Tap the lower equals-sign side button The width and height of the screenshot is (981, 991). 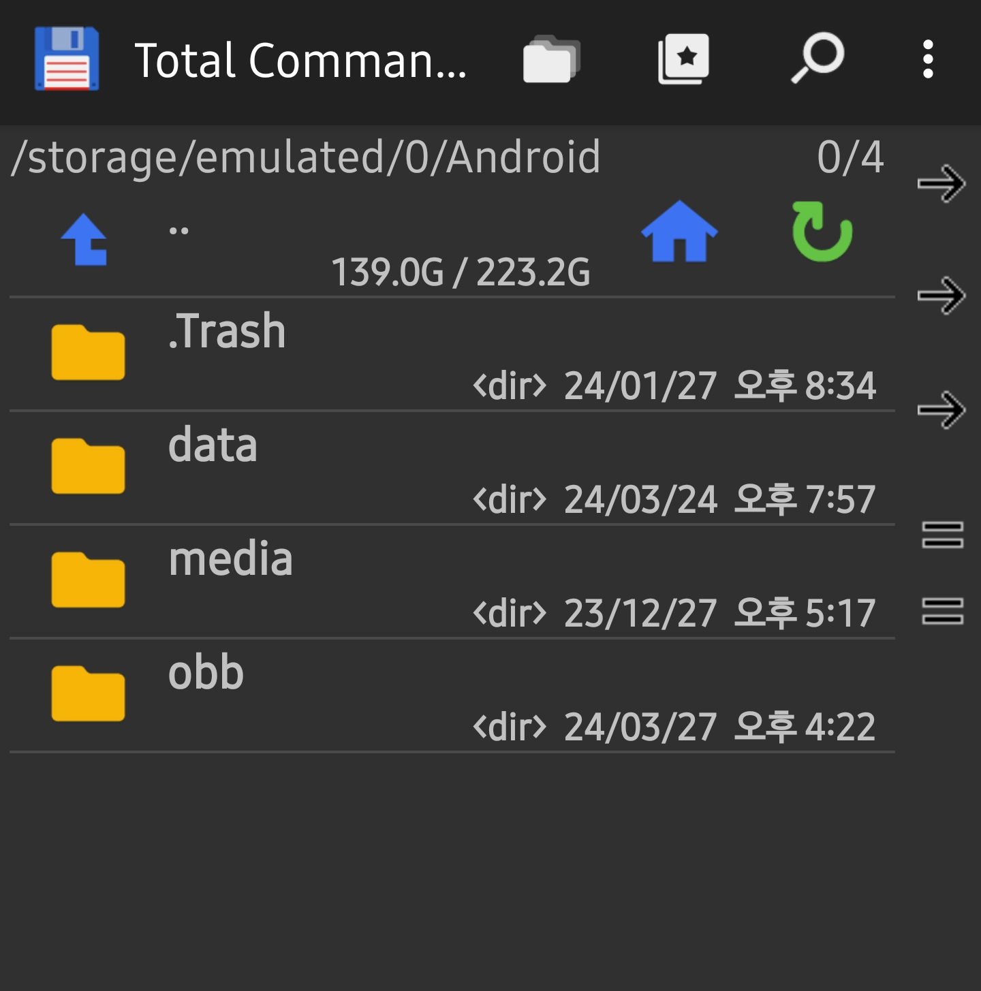click(942, 611)
